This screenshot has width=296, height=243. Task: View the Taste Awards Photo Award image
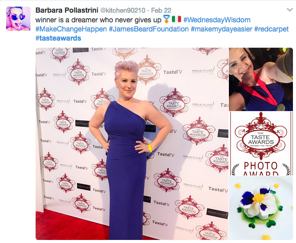[261, 144]
